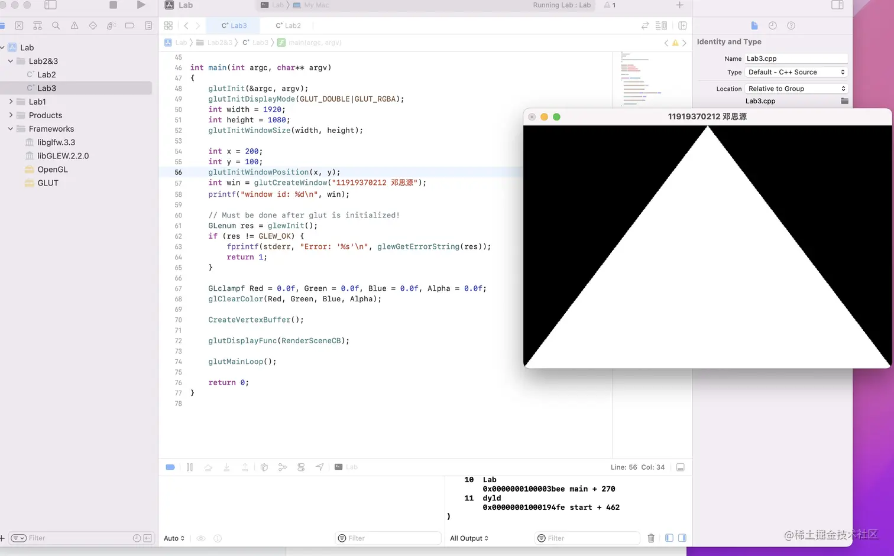This screenshot has height=556, width=894.
Task: Toggle breakpoints with the blue capsule button
Action: click(170, 467)
